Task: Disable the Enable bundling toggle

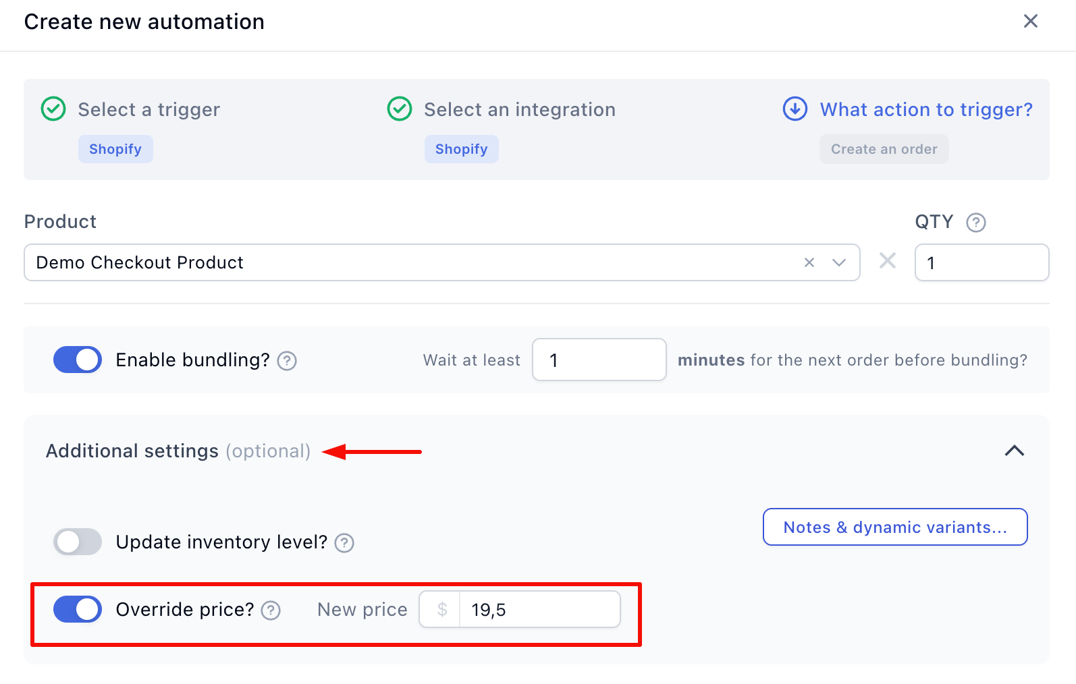Action: pos(78,360)
